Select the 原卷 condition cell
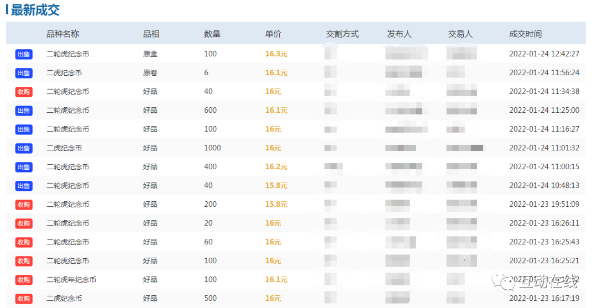The height and width of the screenshot is (308, 597). (x=150, y=73)
